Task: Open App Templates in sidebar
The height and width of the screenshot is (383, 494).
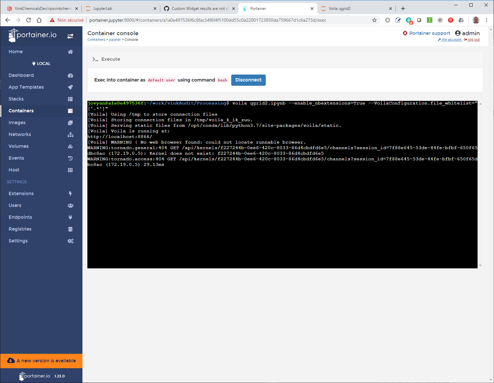Action: point(41,87)
